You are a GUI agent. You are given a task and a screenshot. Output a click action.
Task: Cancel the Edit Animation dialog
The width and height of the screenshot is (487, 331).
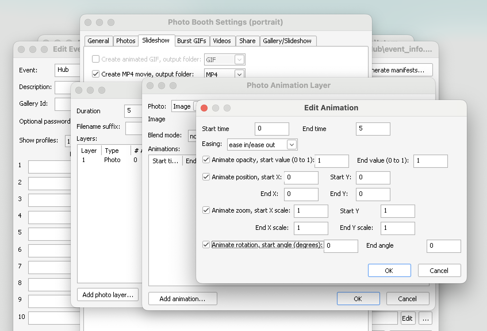tap(439, 271)
